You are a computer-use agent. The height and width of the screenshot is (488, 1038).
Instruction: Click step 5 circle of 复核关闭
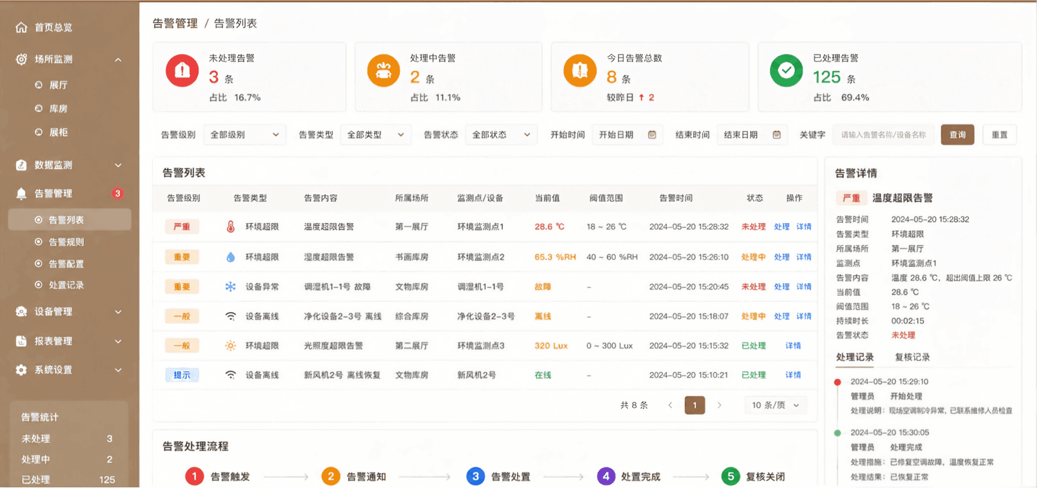point(730,476)
